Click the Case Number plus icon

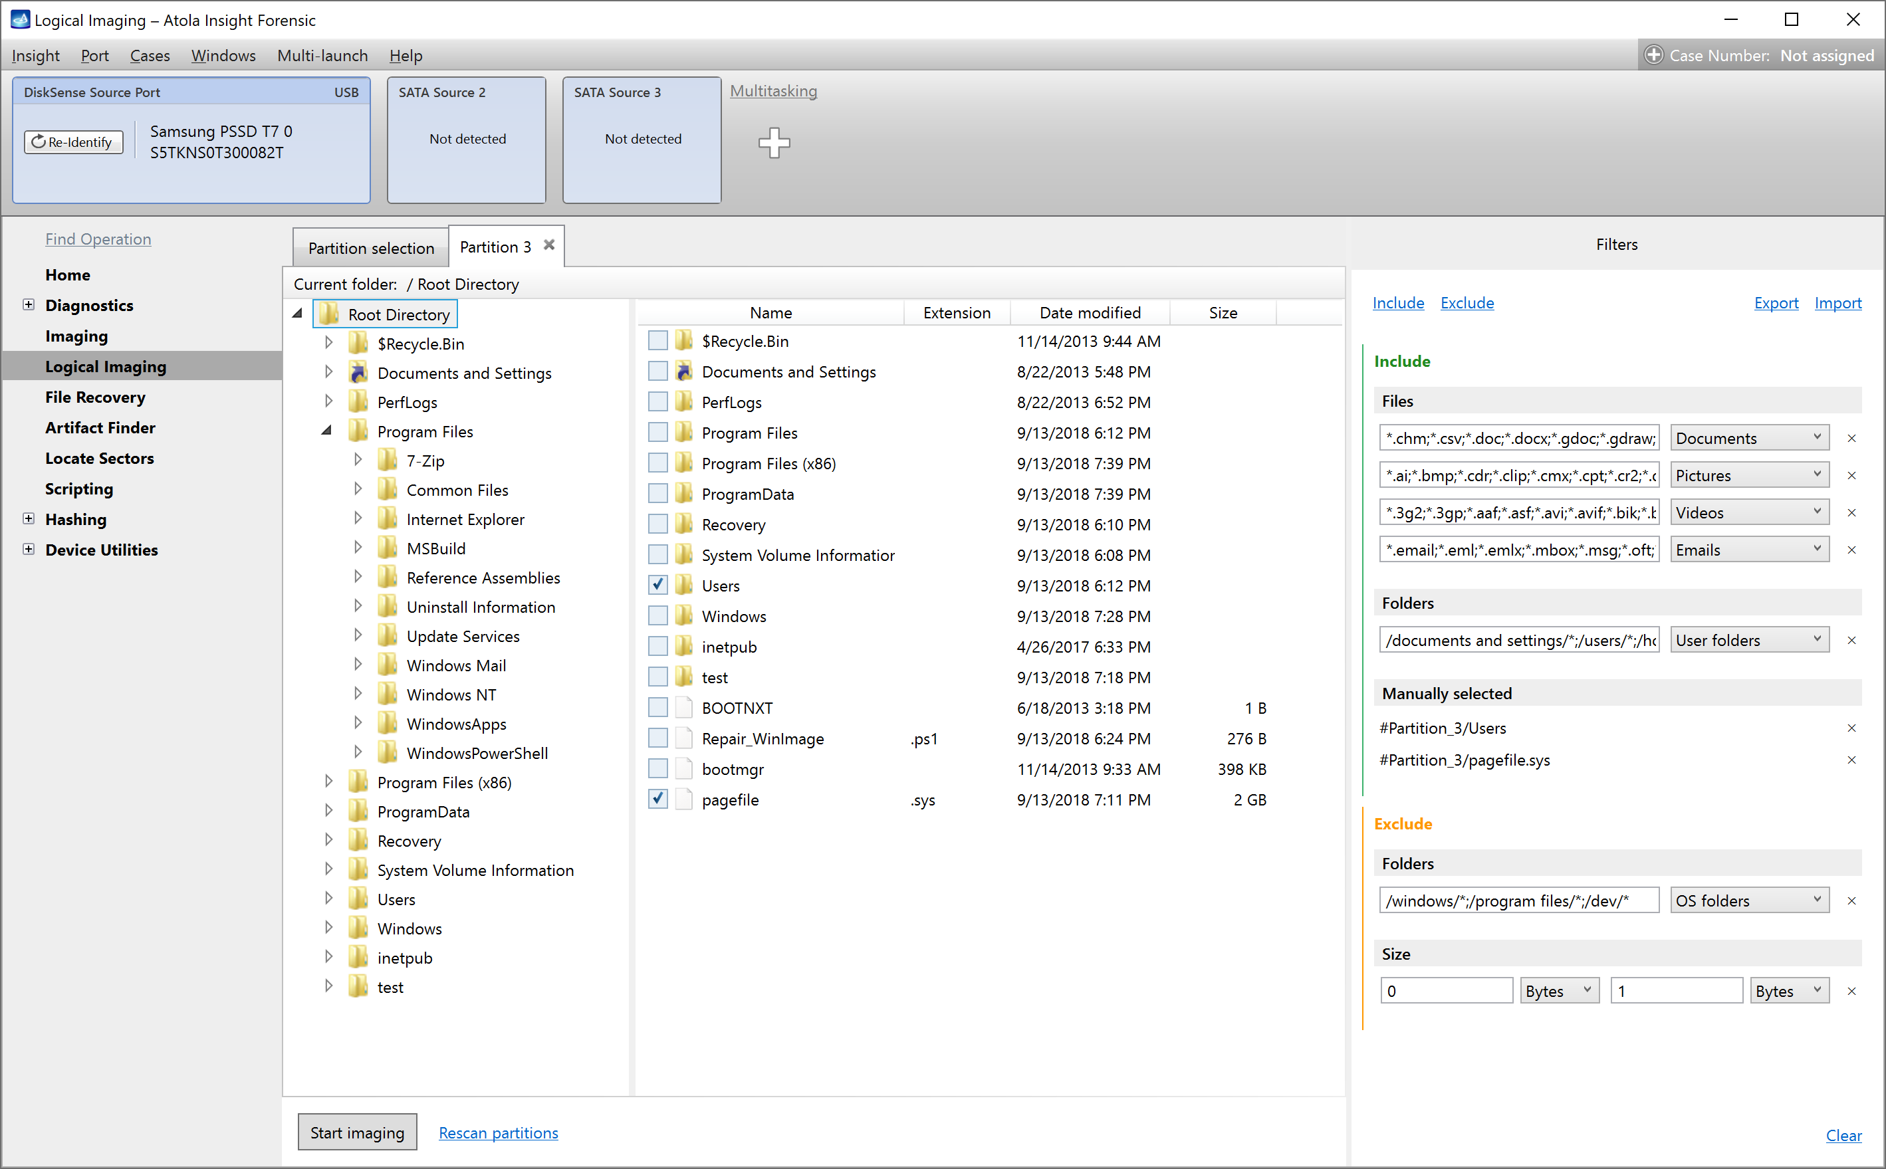(1653, 55)
